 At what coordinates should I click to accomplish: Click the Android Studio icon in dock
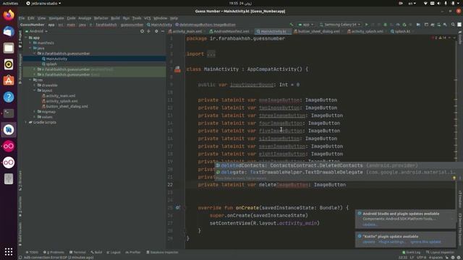pyautogui.click(x=9, y=130)
